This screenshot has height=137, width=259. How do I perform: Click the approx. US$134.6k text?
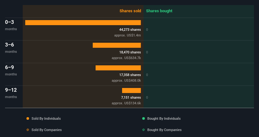pyautogui.click(x=126, y=103)
